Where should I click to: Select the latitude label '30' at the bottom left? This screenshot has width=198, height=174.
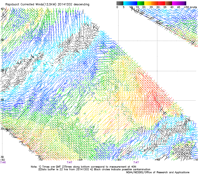point(2,157)
